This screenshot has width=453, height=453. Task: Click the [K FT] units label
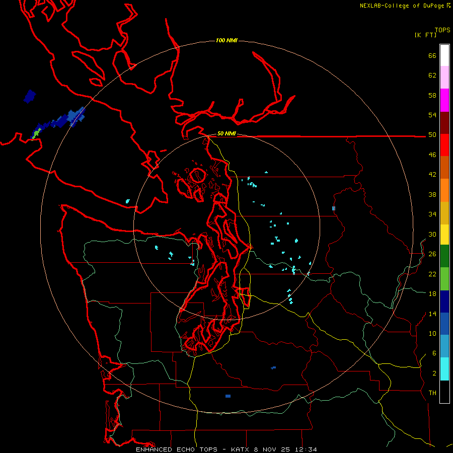tap(425, 35)
